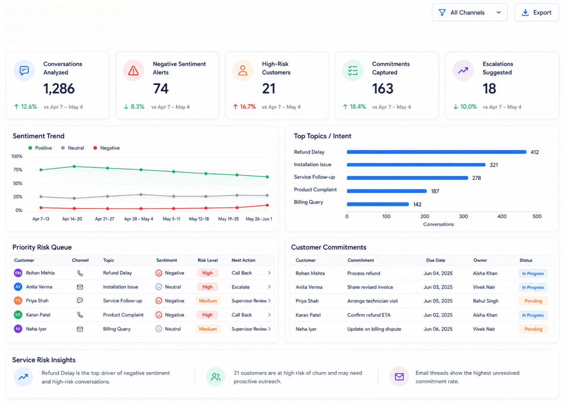Click In Progress status for Confirm refund ETA

pos(533,315)
